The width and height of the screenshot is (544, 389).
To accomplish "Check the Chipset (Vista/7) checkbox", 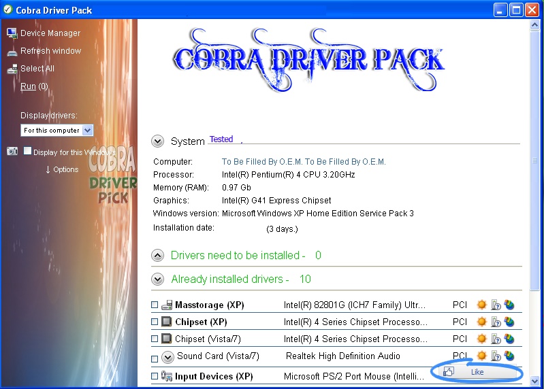I will 155,339.
